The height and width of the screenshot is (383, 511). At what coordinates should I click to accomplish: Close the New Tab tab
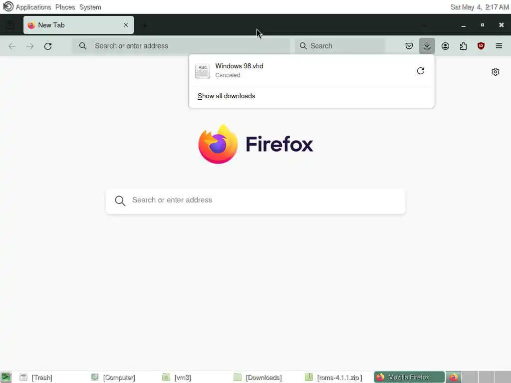[126, 25]
